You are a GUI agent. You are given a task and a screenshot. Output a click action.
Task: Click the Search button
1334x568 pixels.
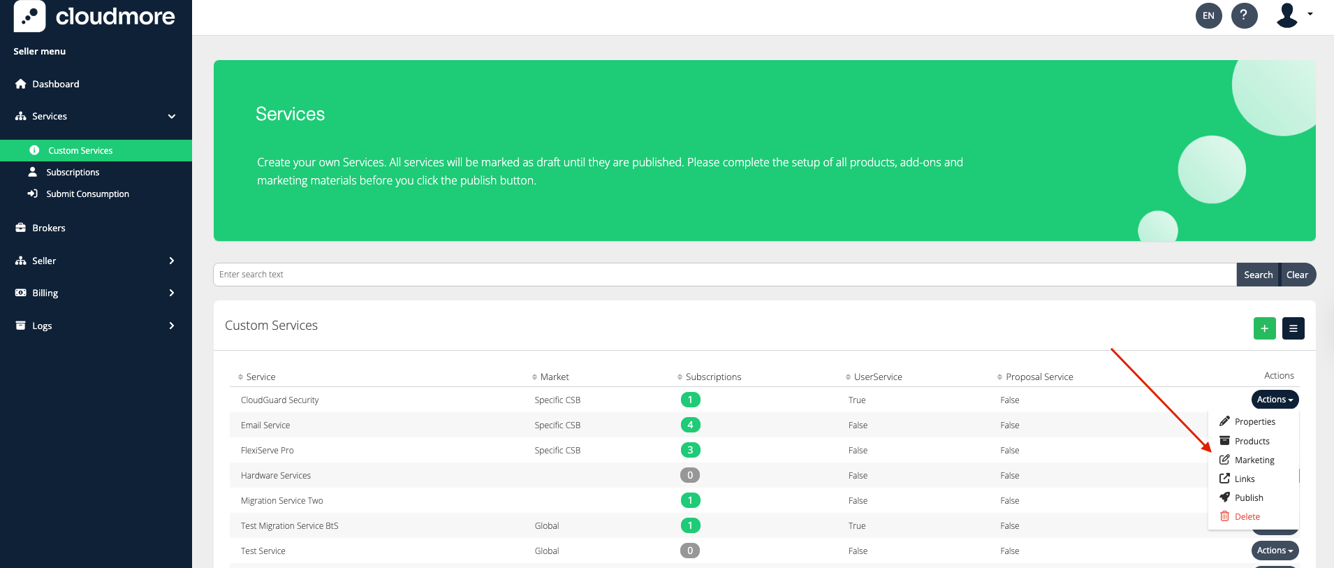point(1258,275)
